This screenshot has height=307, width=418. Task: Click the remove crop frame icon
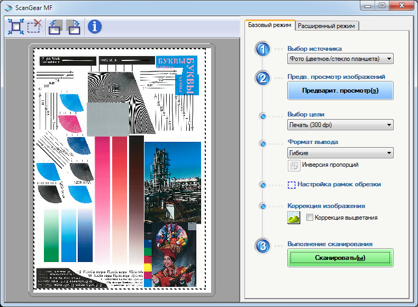click(x=34, y=26)
